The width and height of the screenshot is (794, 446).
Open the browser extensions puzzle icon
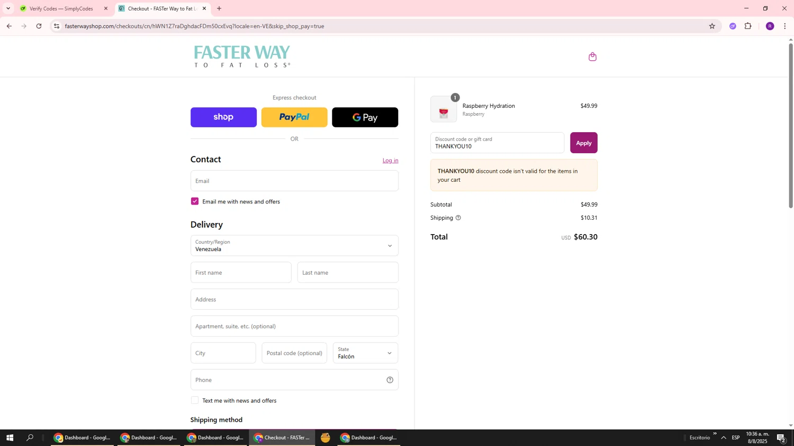tap(748, 26)
